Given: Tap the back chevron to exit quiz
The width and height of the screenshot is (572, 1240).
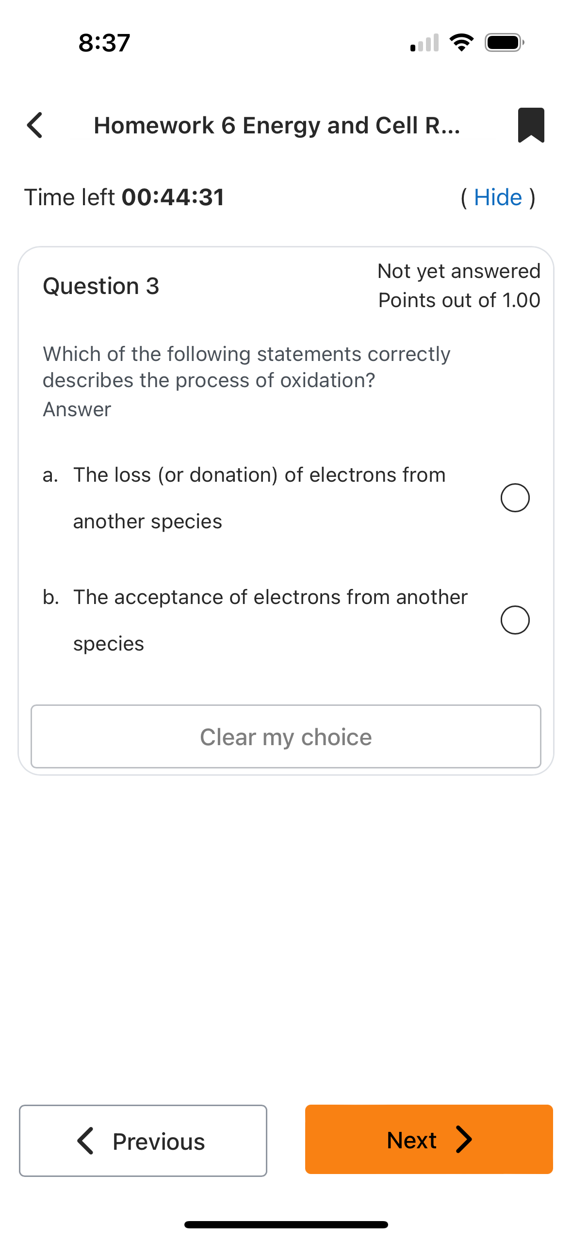Looking at the screenshot, I should (x=34, y=125).
